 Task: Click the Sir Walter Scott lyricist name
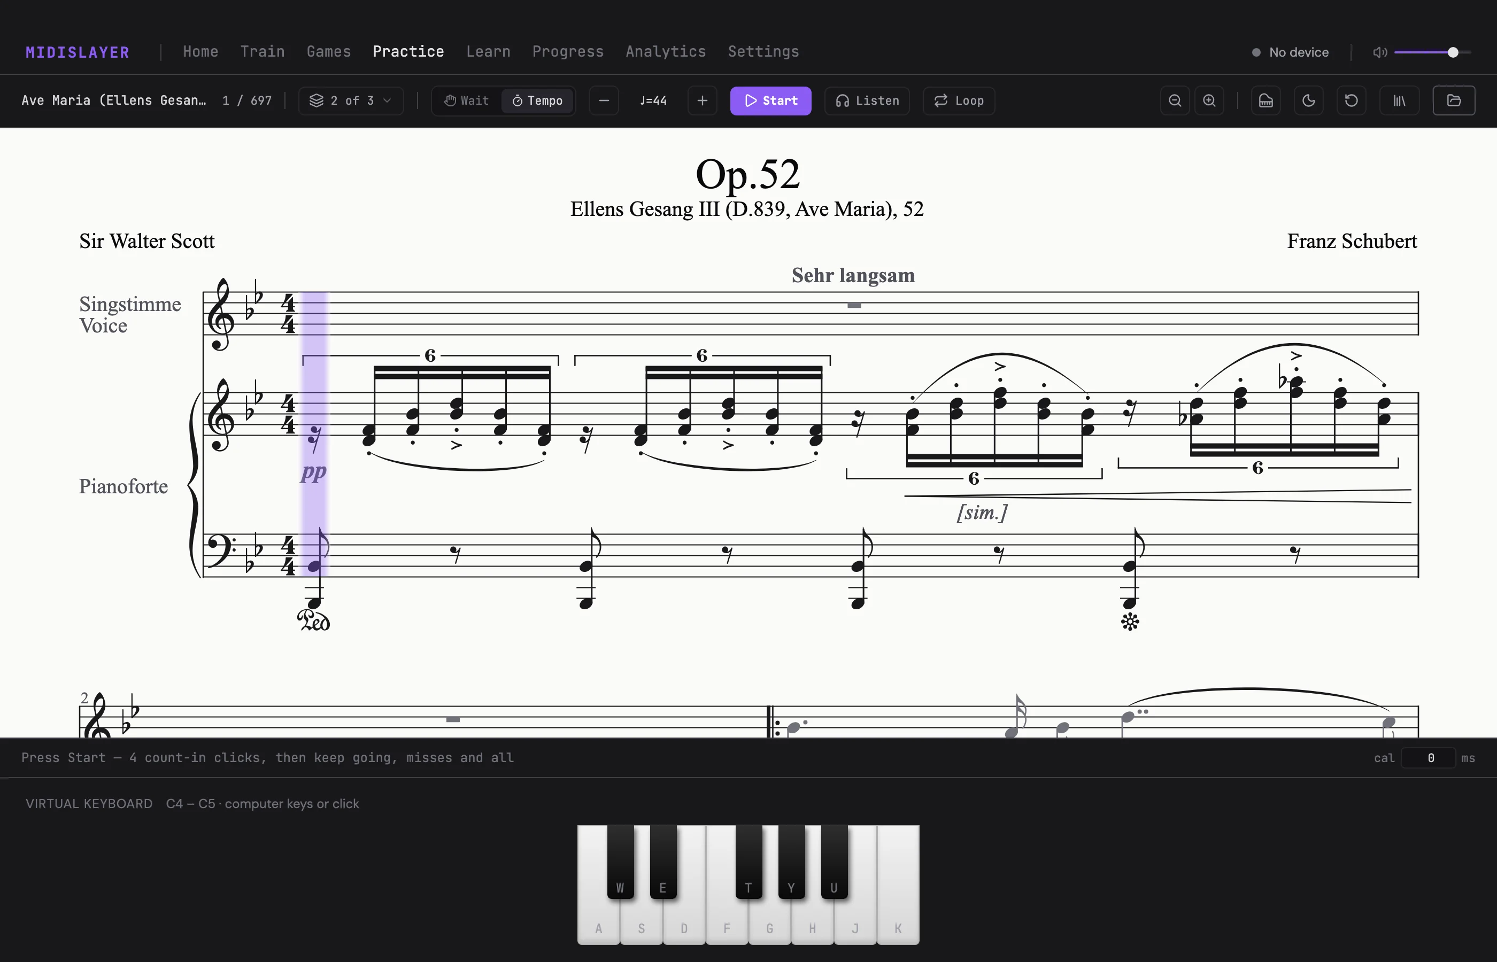click(147, 241)
